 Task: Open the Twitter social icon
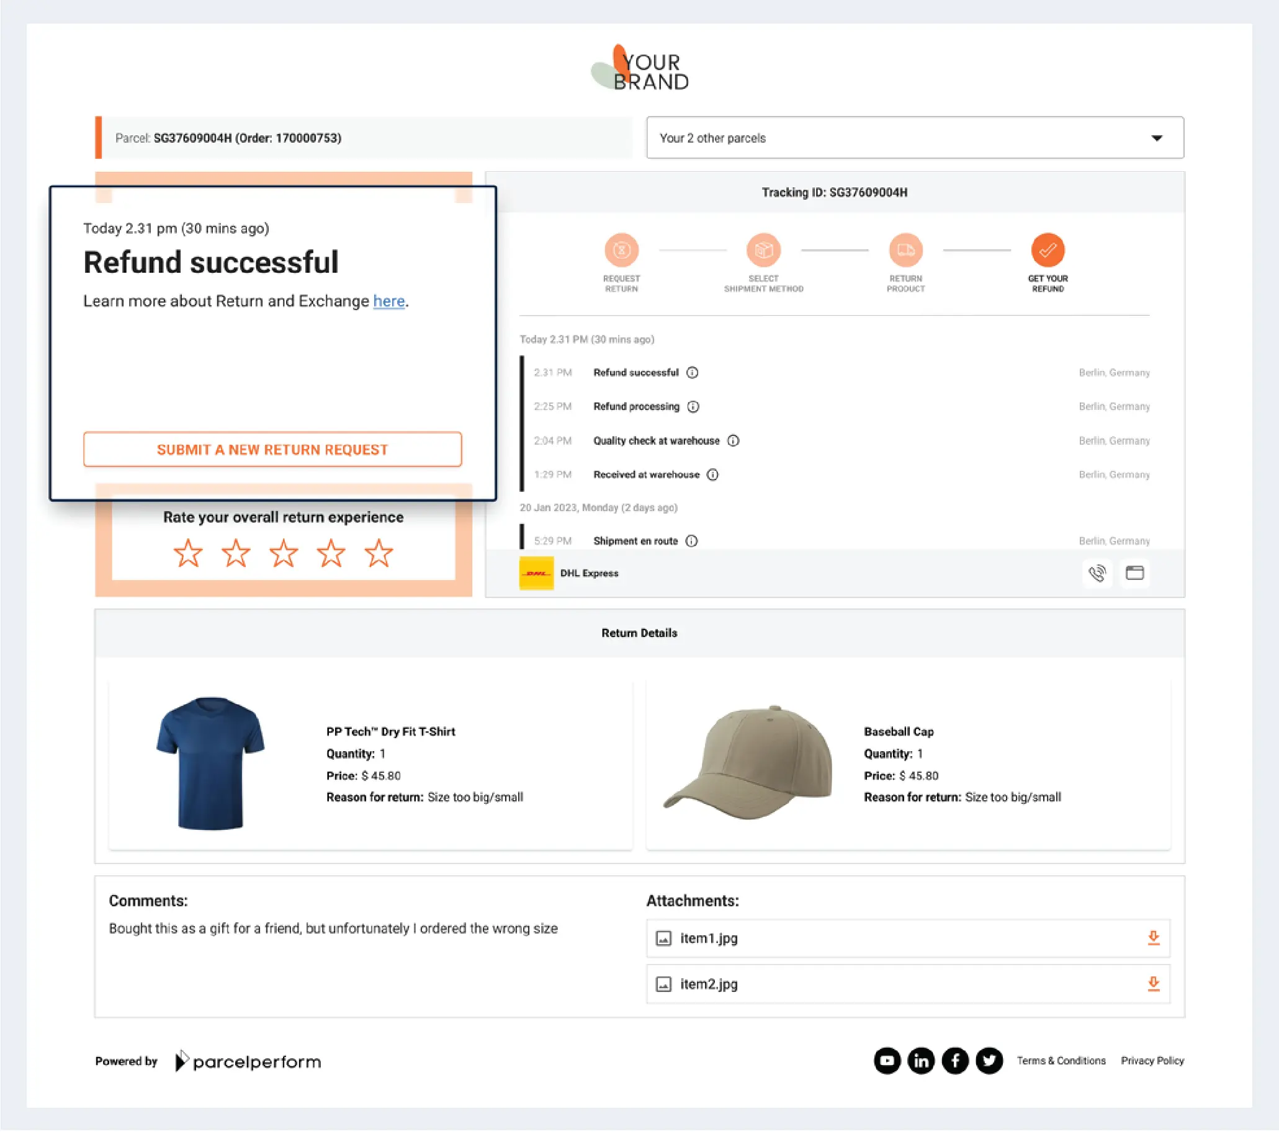[x=989, y=1061]
